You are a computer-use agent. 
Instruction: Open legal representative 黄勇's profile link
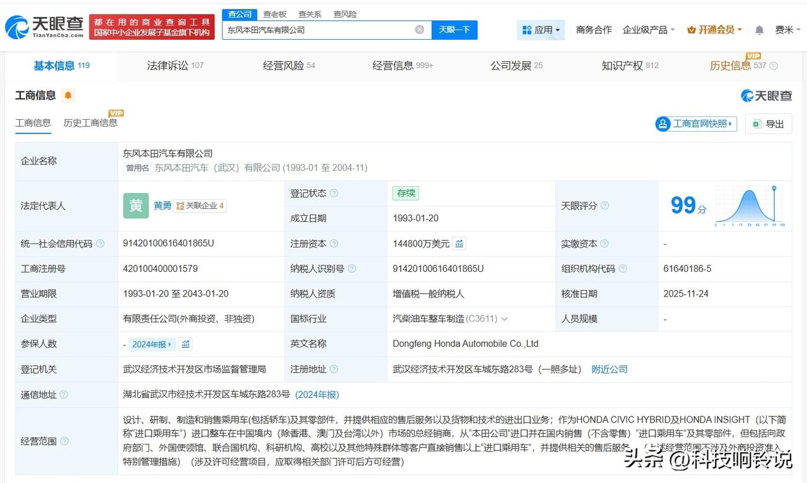163,206
